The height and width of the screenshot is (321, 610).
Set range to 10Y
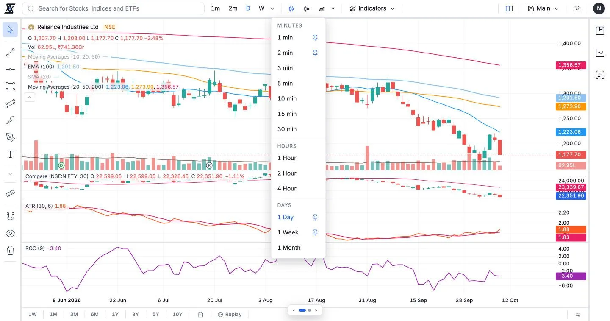tap(177, 315)
